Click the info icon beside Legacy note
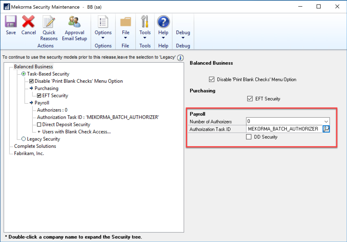 point(180,58)
